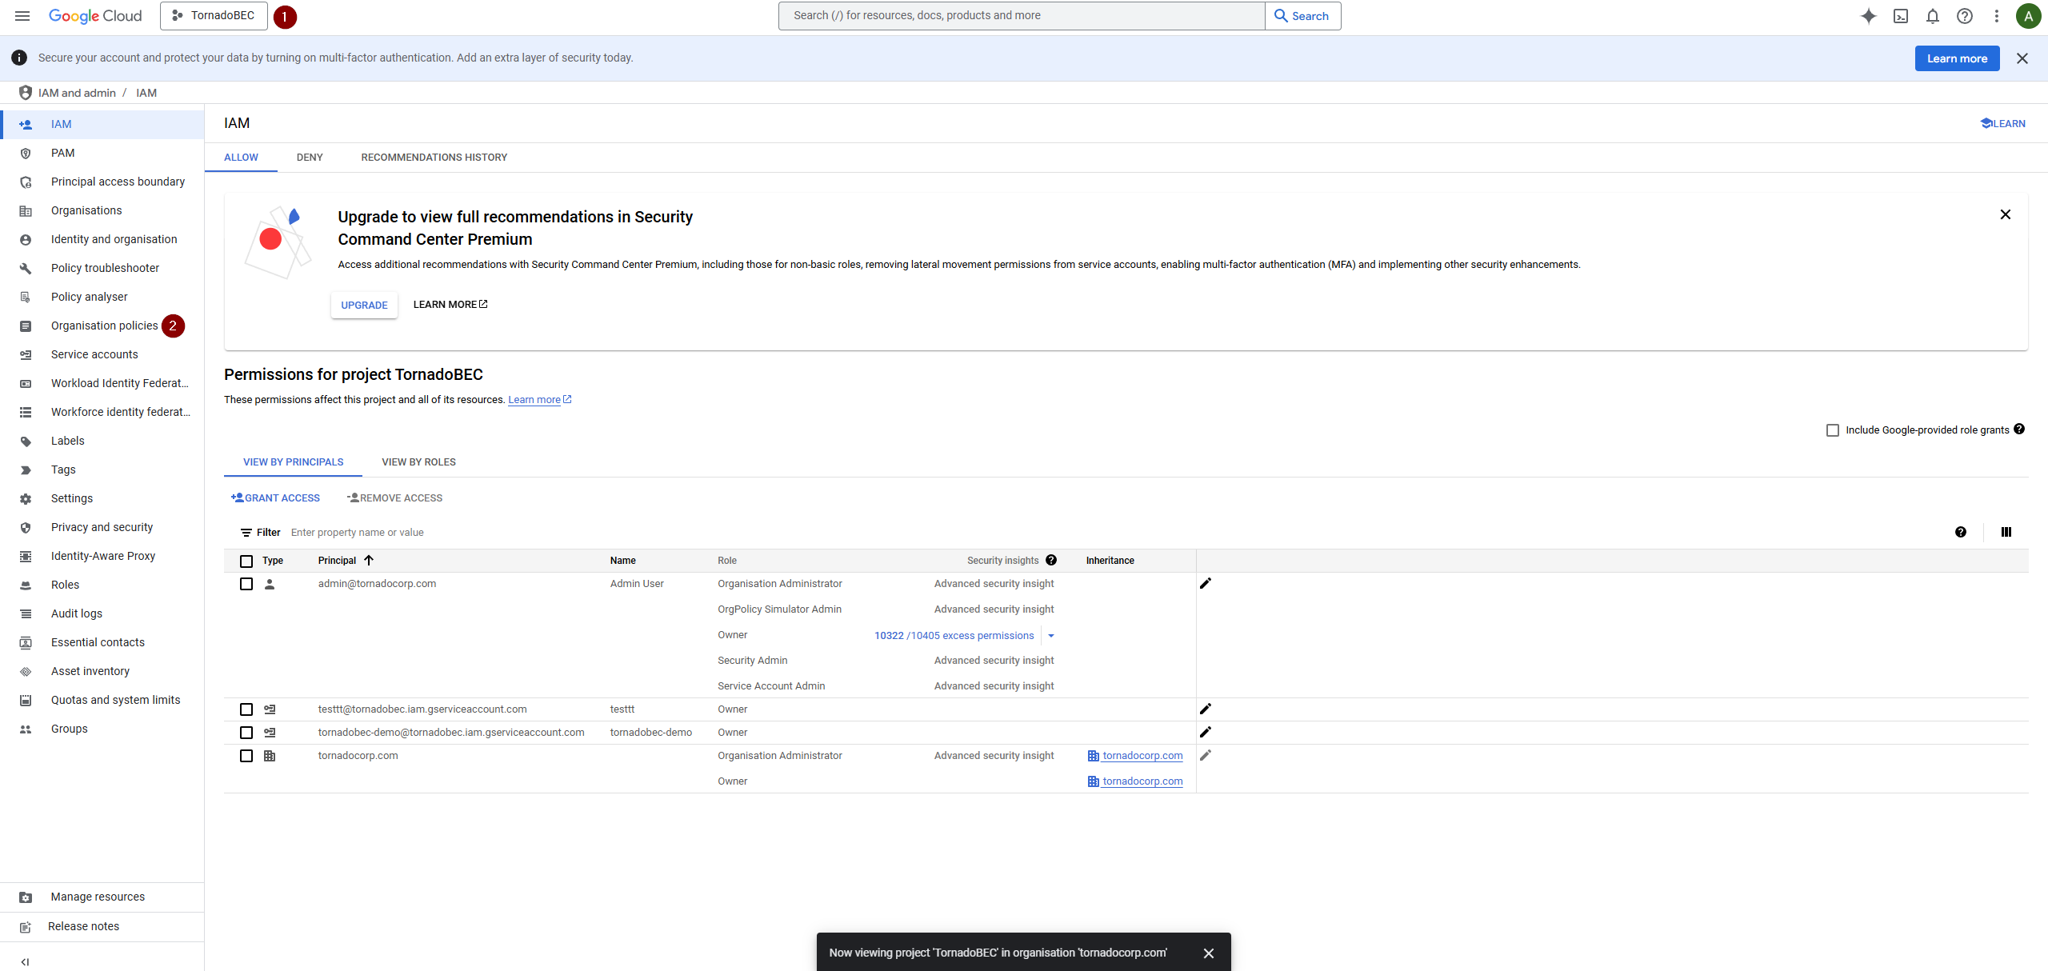This screenshot has width=2048, height=971.
Task: Collapse the sidebar with bottom arrow icon
Action: click(x=25, y=961)
